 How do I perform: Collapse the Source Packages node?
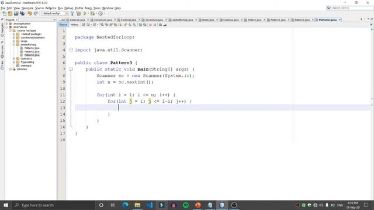pyautogui.click(x=11, y=31)
